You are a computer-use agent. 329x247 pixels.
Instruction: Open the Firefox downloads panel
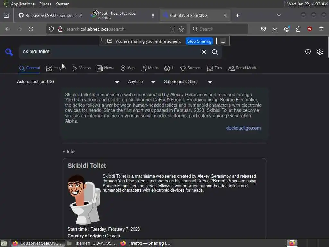[275, 29]
